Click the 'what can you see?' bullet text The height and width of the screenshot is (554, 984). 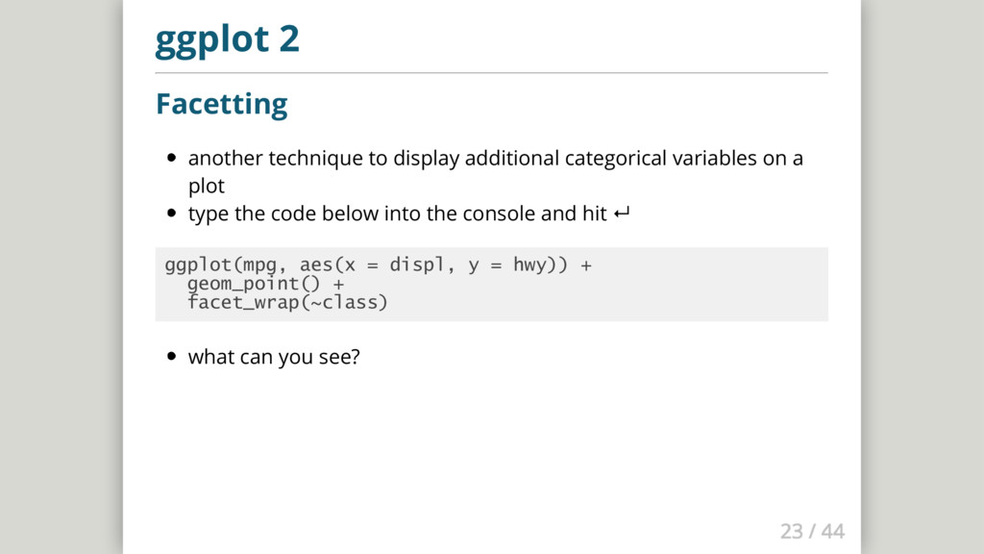274,357
